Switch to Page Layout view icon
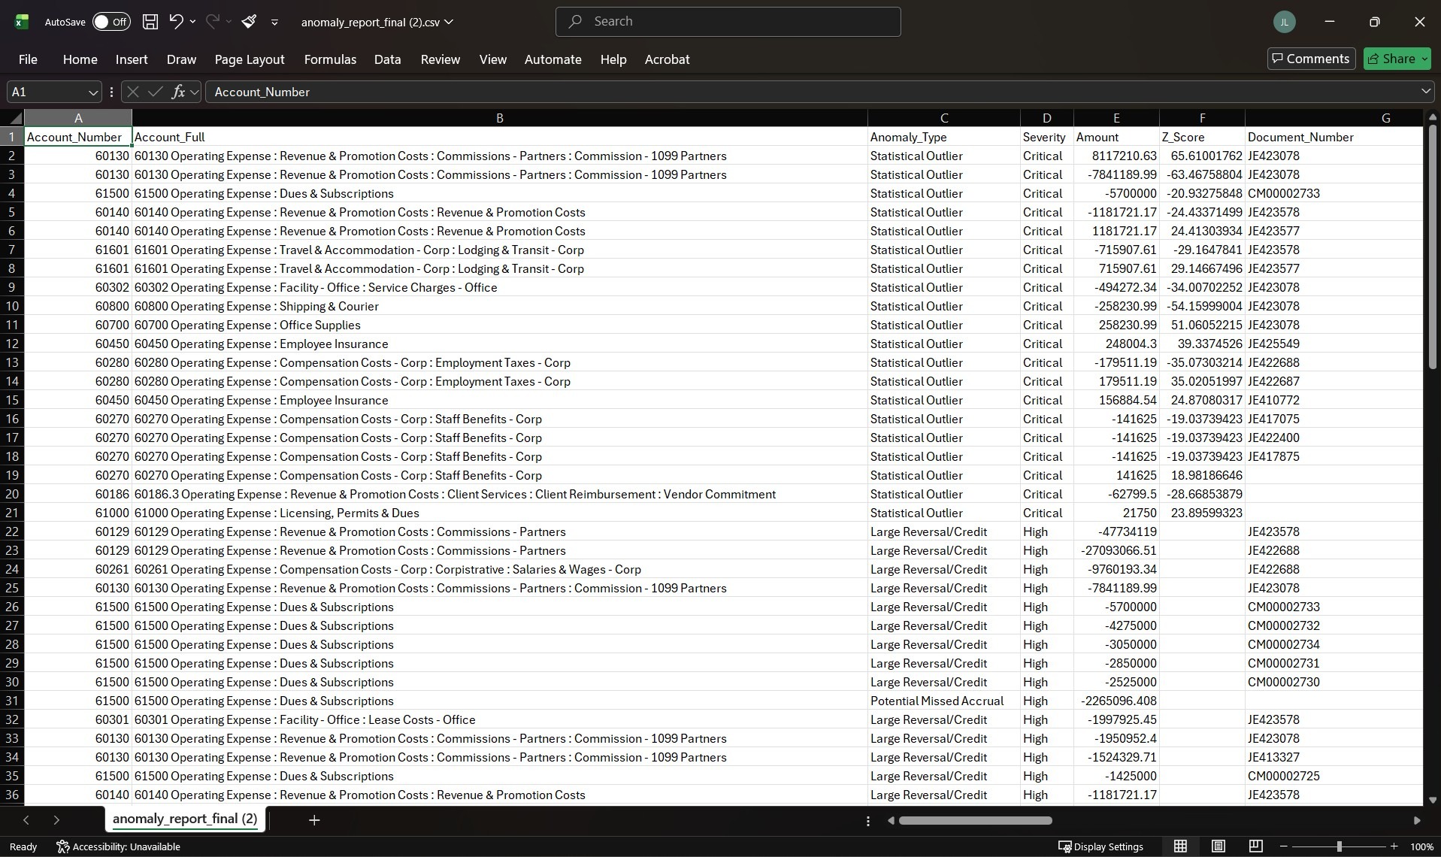Image resolution: width=1441 pixels, height=857 pixels. pos(1218,846)
